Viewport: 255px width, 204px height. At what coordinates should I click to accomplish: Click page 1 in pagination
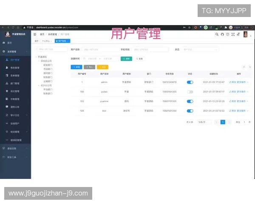click(223, 122)
